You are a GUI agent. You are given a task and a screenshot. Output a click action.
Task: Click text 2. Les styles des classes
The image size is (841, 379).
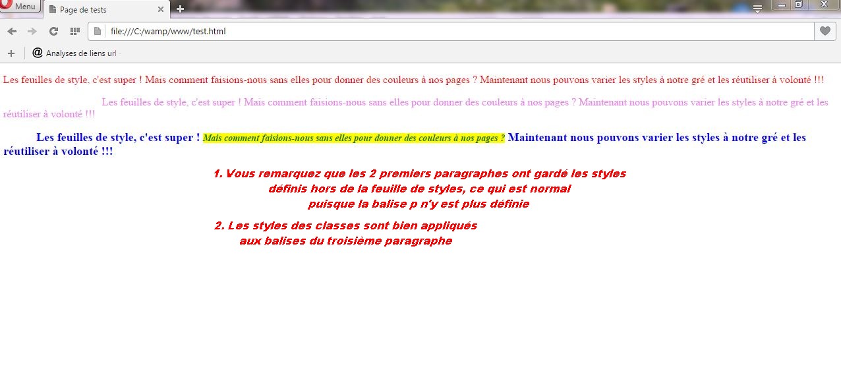click(345, 225)
